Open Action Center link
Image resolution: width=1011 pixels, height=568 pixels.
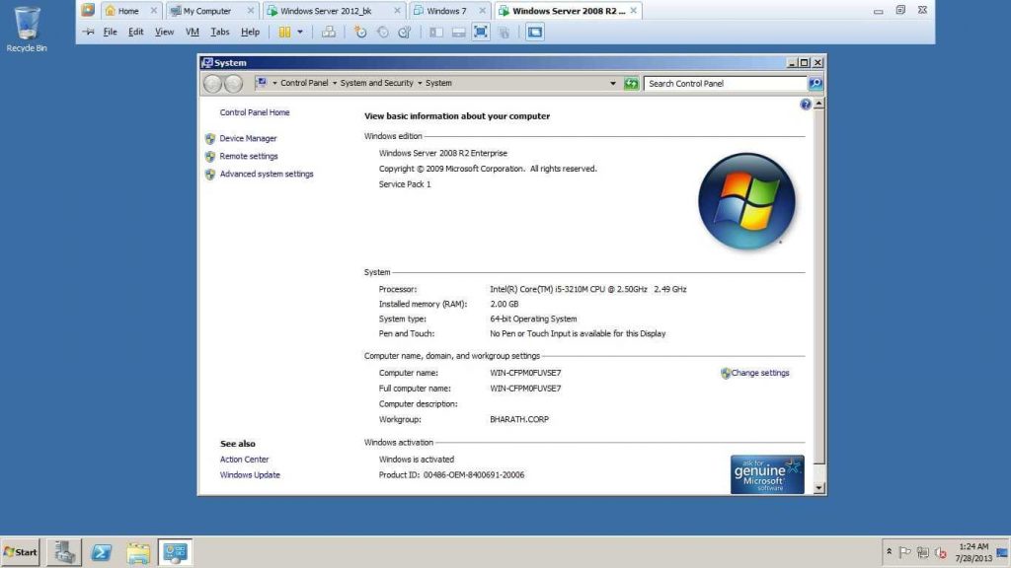[x=244, y=460]
